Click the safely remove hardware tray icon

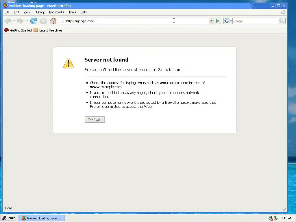click(275, 218)
